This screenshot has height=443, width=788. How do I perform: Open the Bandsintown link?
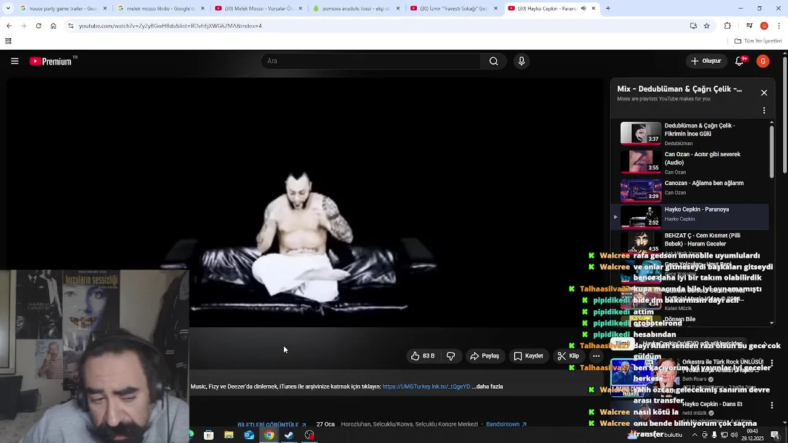506,425
